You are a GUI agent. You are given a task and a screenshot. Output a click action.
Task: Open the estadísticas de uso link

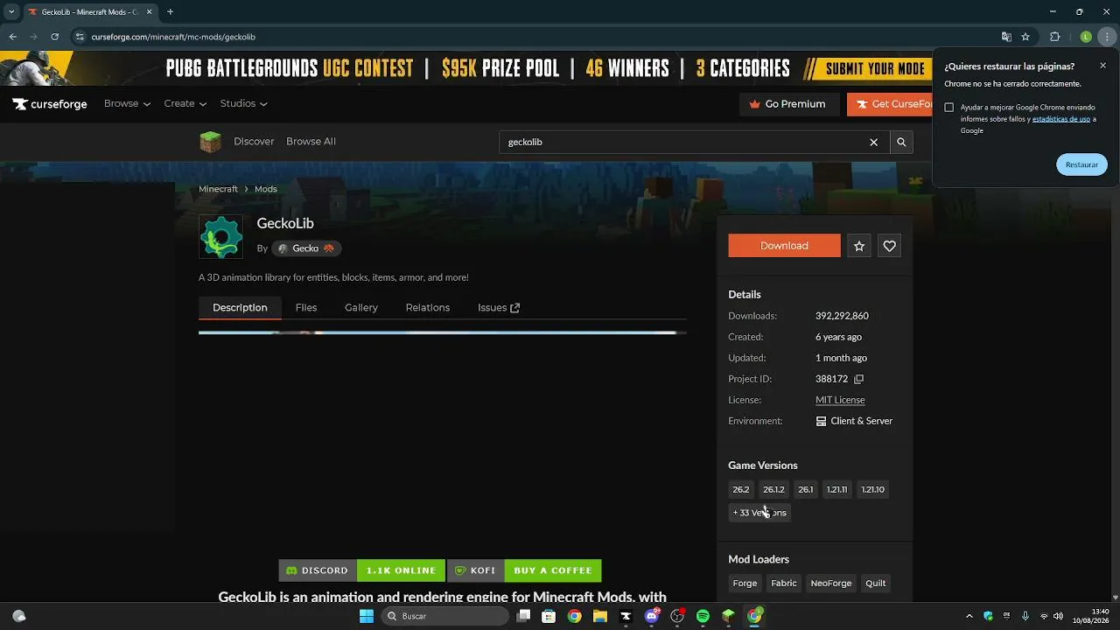pyautogui.click(x=1061, y=119)
